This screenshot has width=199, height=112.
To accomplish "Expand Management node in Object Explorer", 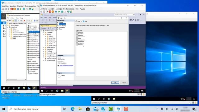I will click(44, 55).
